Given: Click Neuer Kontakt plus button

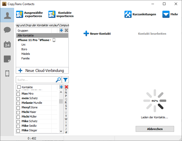Looking at the screenshot, I should click(x=97, y=34).
